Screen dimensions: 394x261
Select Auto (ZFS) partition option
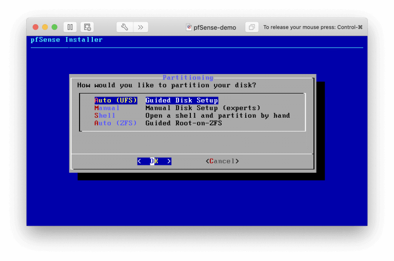click(115, 123)
